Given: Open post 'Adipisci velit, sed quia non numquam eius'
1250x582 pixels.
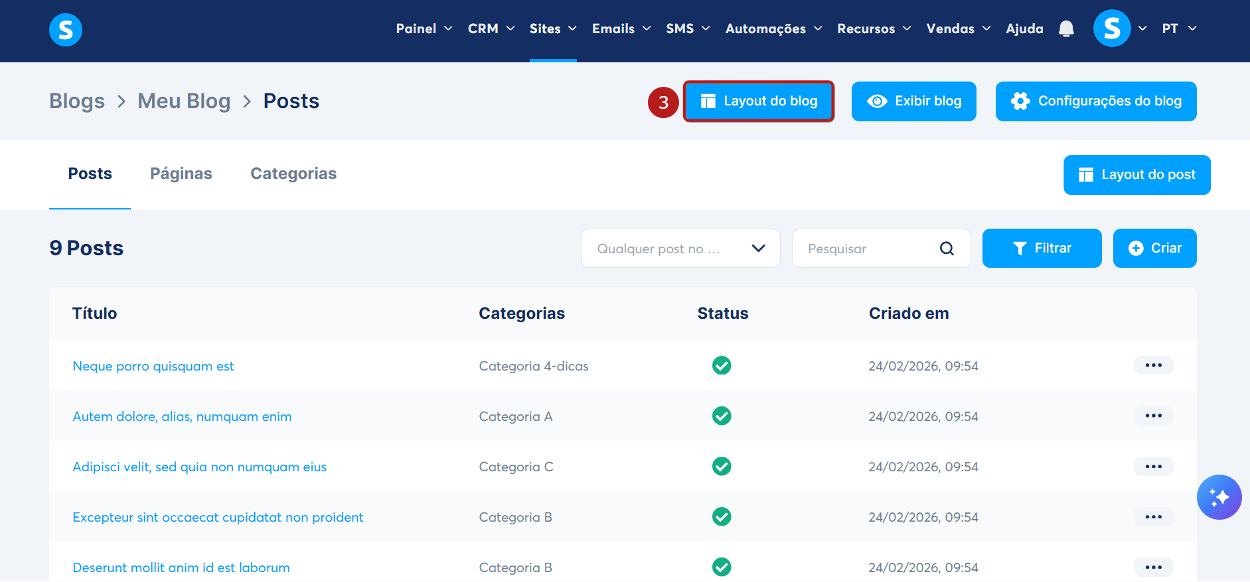Looking at the screenshot, I should point(199,467).
